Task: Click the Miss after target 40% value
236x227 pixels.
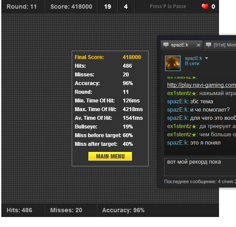Action: tap(128, 144)
